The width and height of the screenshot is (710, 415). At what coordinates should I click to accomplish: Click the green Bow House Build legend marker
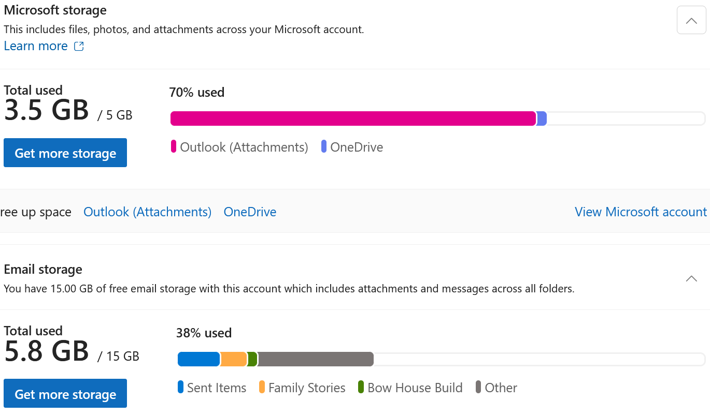point(361,388)
